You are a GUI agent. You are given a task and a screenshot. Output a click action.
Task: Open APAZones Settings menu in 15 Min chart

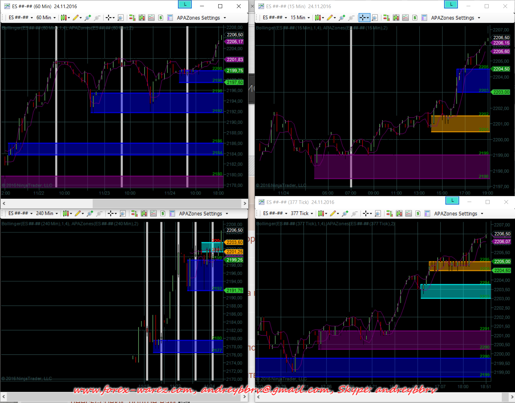pyautogui.click(x=455, y=18)
